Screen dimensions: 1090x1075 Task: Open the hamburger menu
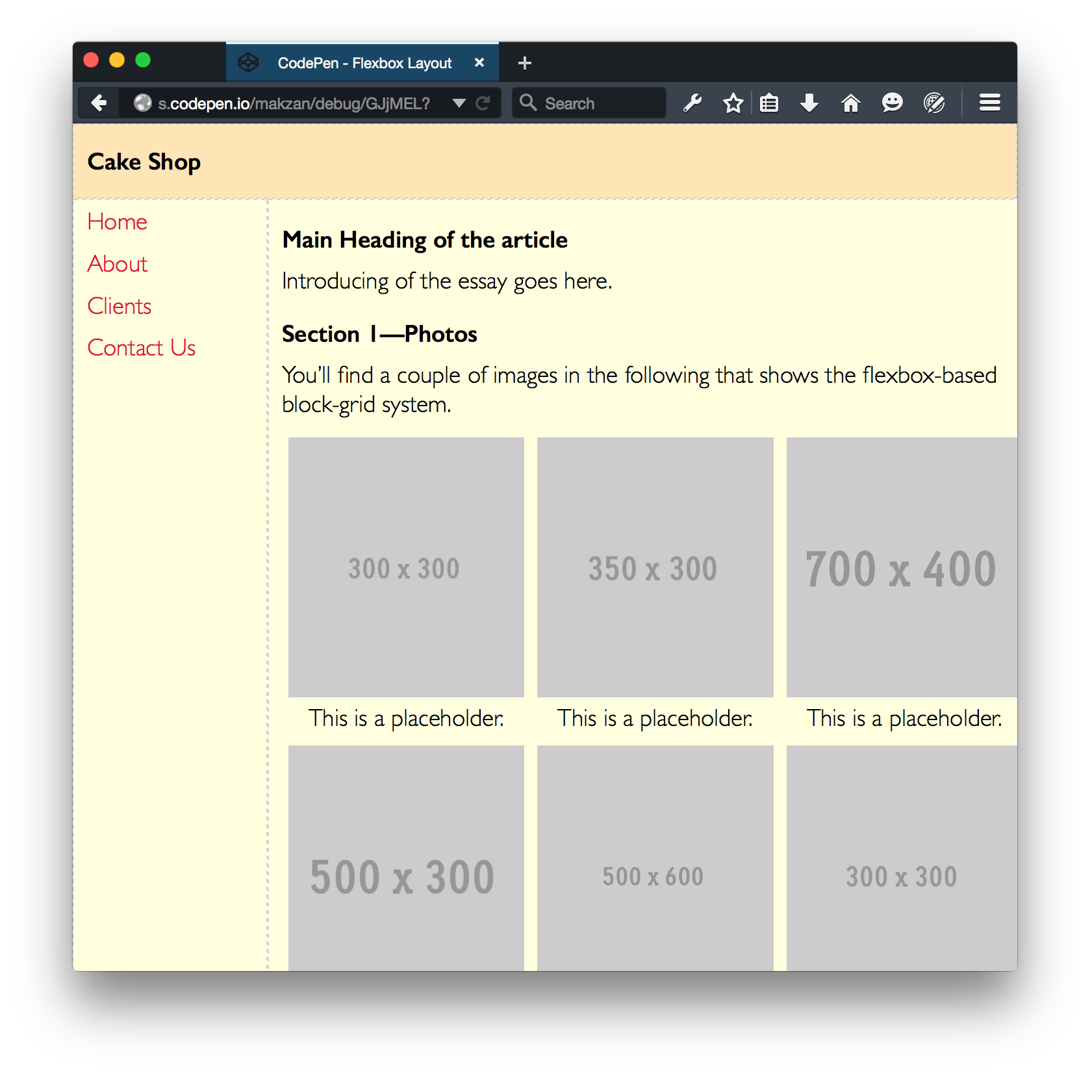pos(989,103)
